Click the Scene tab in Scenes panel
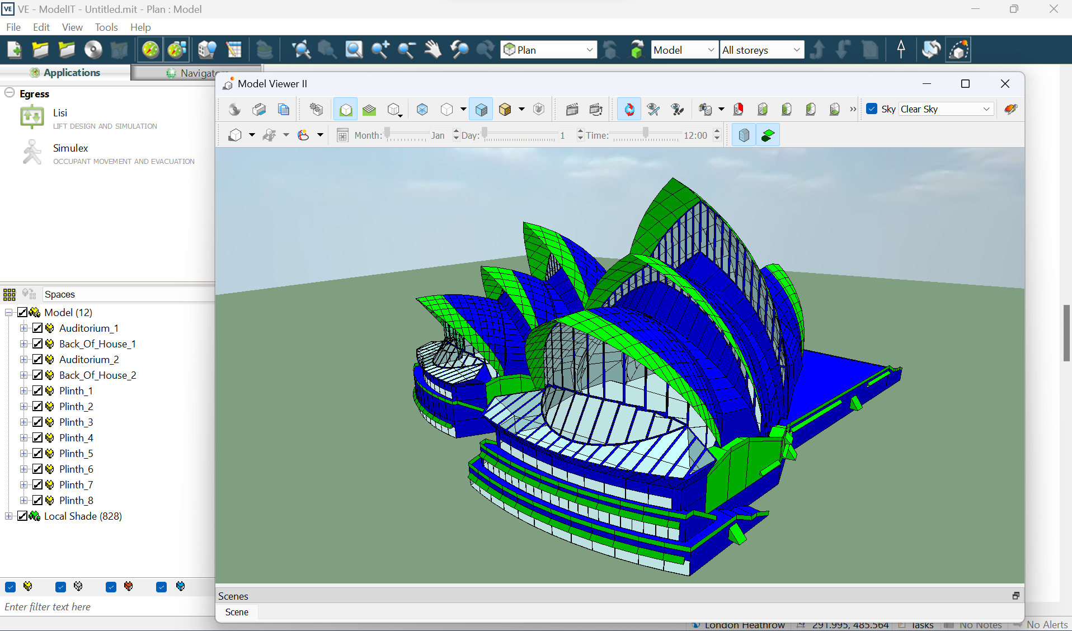 (x=237, y=612)
